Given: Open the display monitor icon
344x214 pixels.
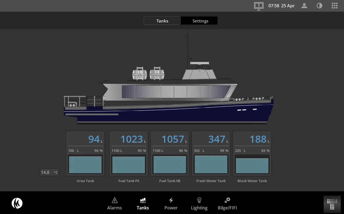Looking at the screenshot, I should click(x=259, y=6).
